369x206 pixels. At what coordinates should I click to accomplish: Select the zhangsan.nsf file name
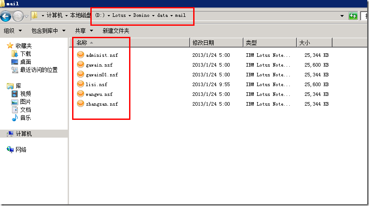tap(102, 104)
